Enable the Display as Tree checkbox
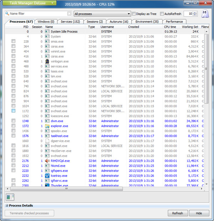 click(134, 14)
